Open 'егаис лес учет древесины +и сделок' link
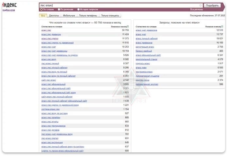 [x=60, y=55]
